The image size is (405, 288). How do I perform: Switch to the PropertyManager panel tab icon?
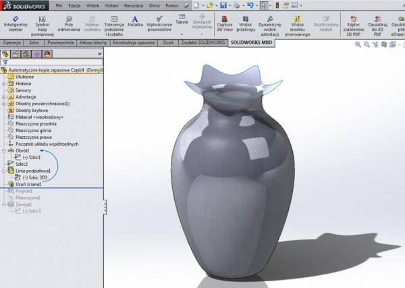(16, 53)
